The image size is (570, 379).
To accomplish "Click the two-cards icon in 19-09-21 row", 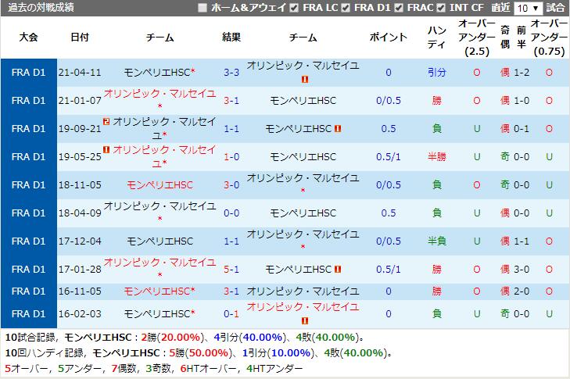I will (x=106, y=121).
